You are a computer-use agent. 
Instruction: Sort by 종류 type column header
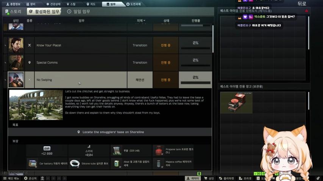coord(30,20)
